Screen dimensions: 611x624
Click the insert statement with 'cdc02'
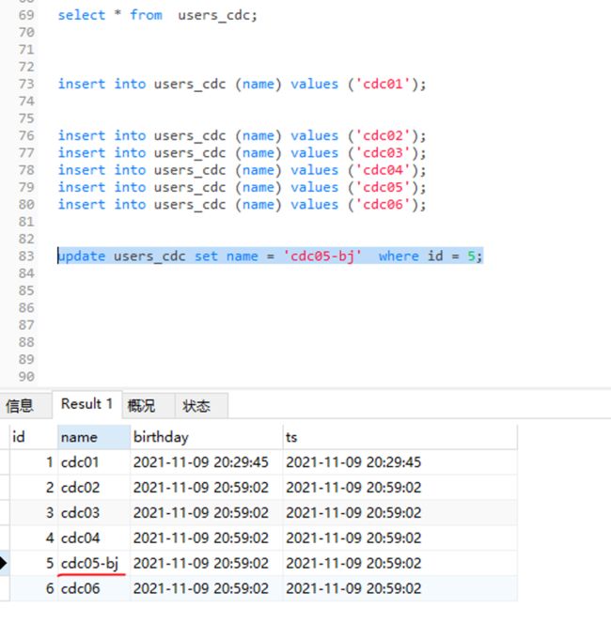(242, 136)
